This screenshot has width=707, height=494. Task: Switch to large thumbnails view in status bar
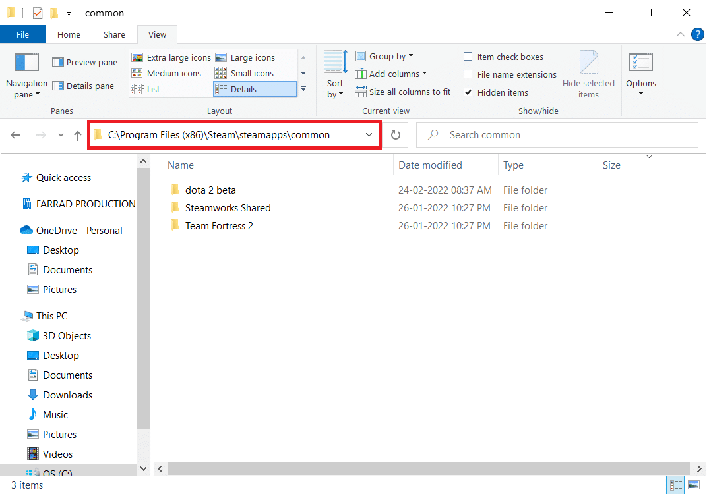pos(694,485)
